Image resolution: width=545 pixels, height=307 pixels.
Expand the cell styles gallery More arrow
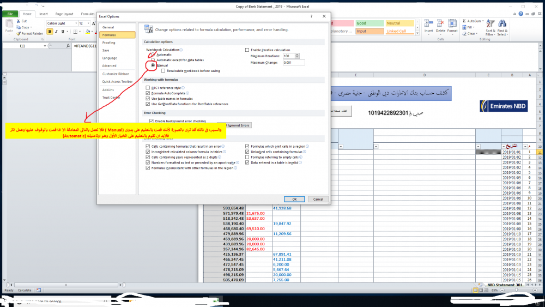[x=417, y=33]
